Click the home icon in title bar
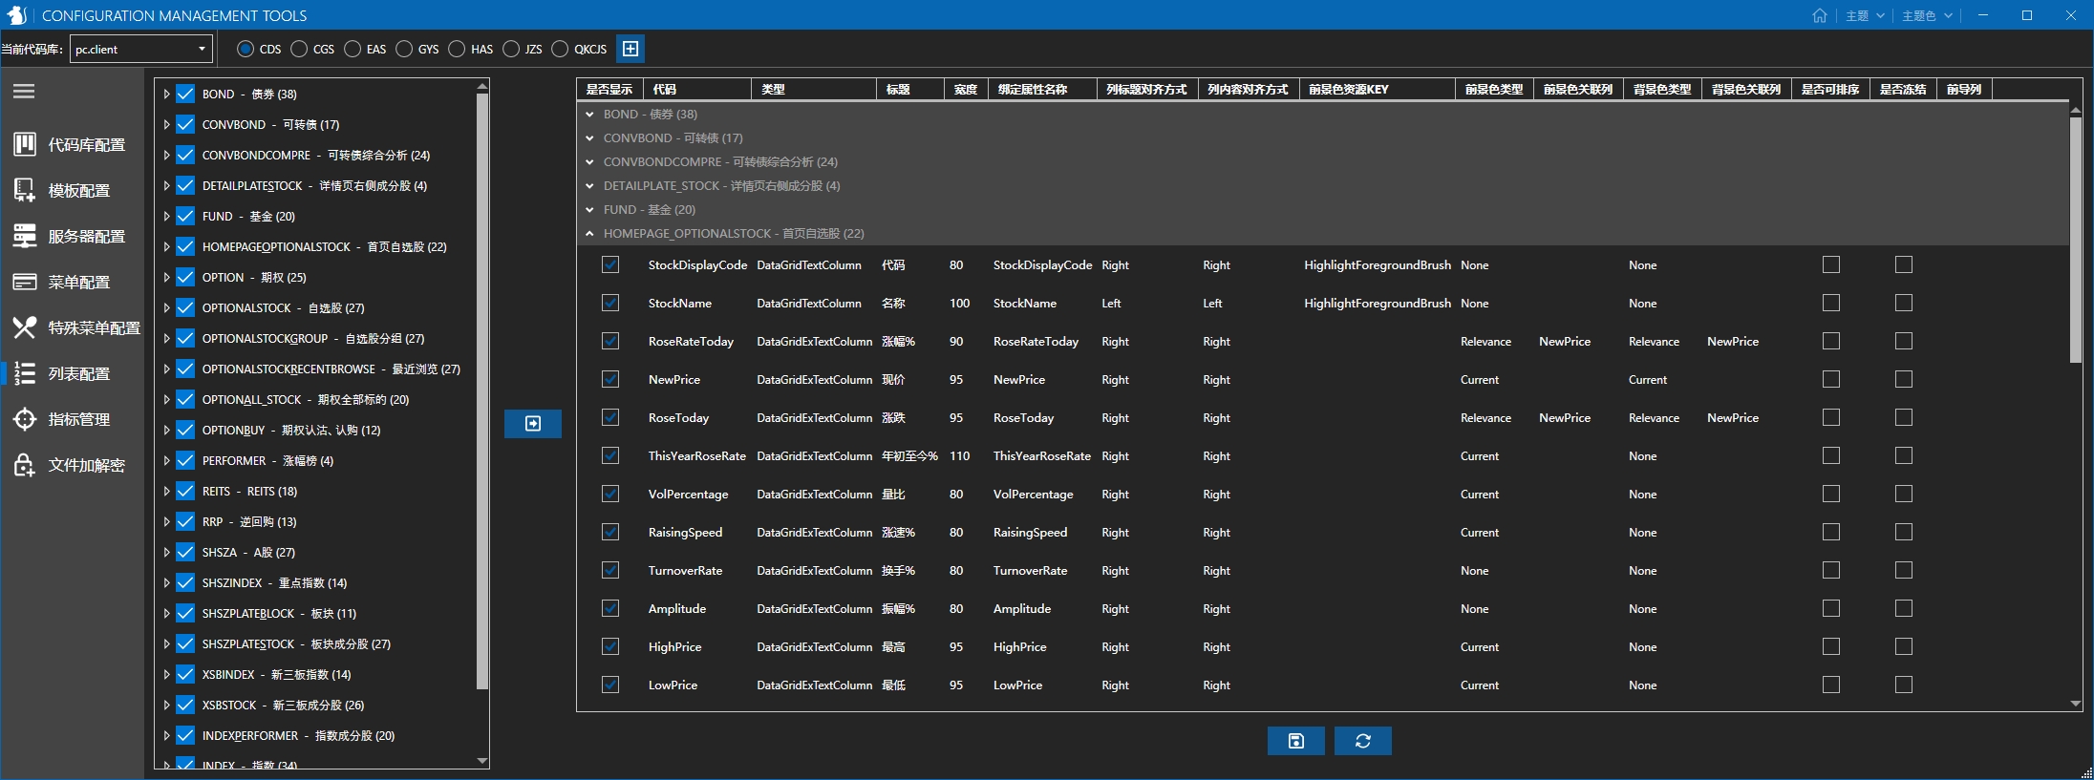Screen dimensions: 2094x780 pos(1820,15)
